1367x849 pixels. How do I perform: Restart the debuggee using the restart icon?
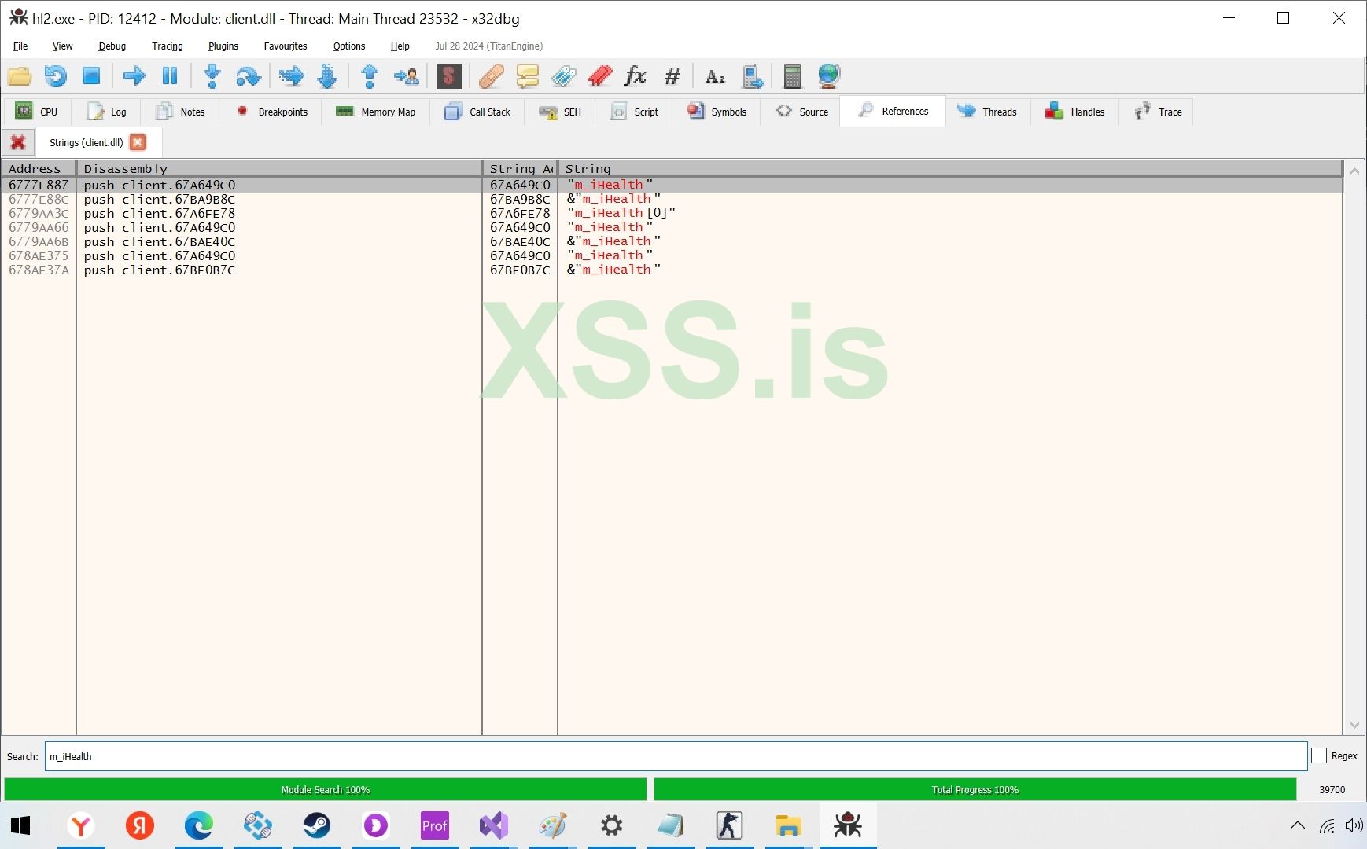(55, 76)
